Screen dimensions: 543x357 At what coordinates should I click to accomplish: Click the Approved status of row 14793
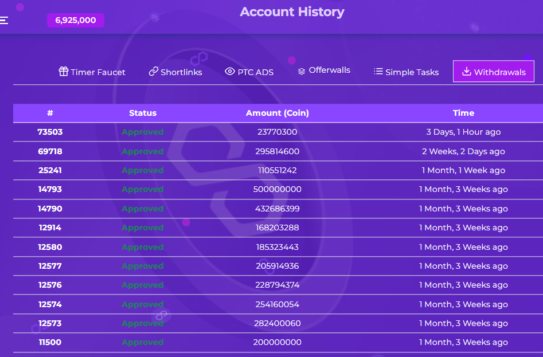(x=143, y=189)
